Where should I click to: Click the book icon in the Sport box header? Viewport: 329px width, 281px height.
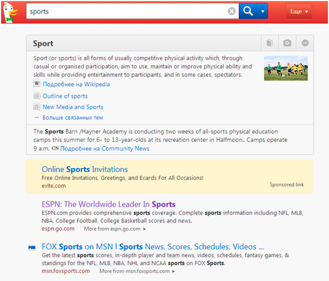pos(270,43)
